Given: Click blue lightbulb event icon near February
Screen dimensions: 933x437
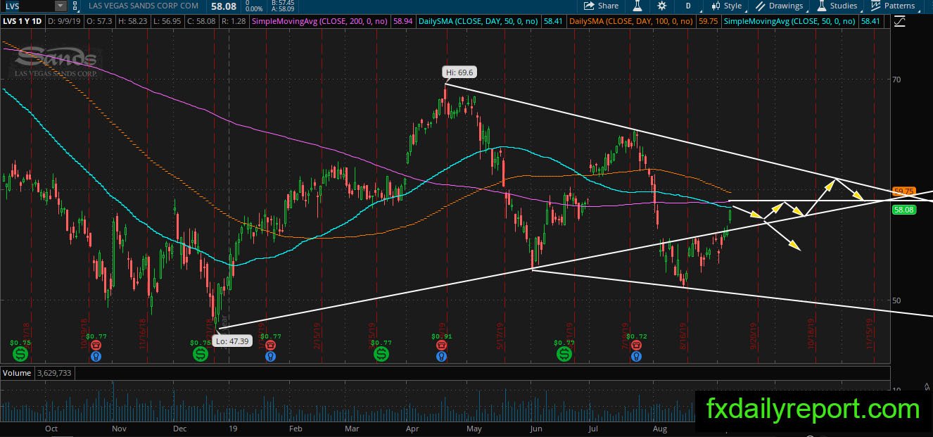Looking at the screenshot, I should coord(270,357).
